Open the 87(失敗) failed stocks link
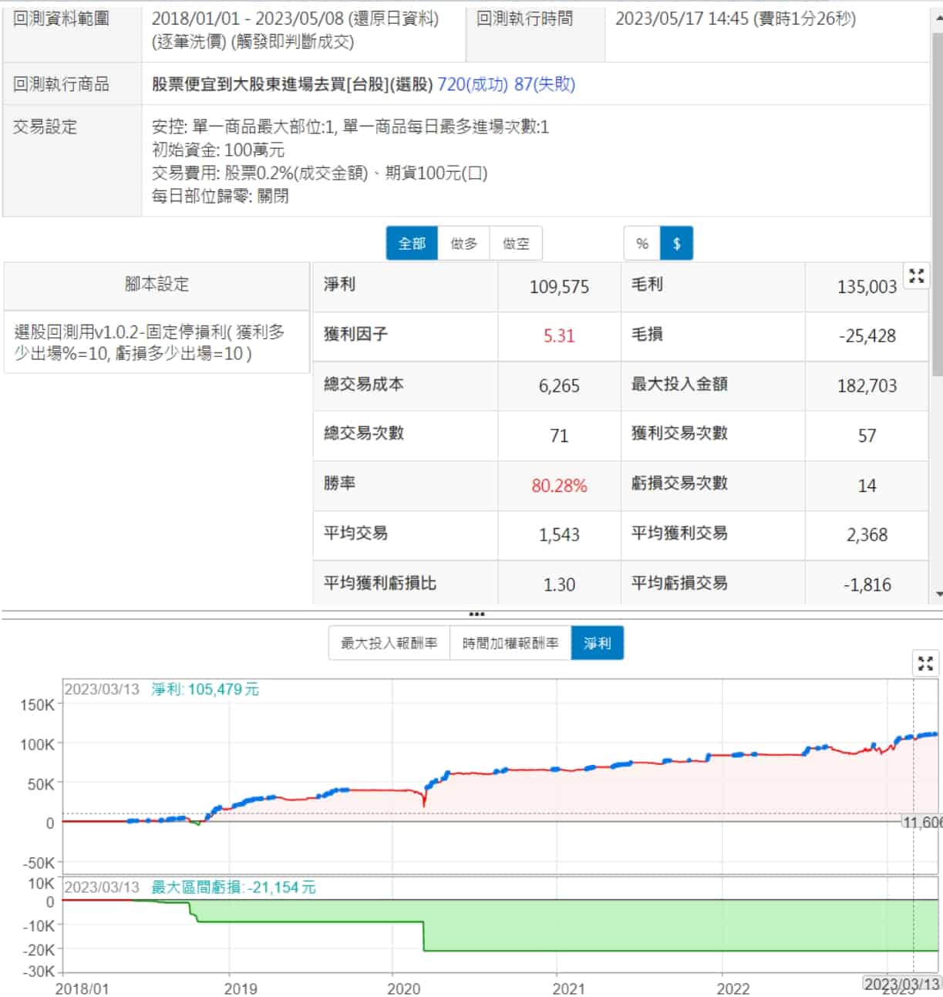This screenshot has height=997, width=943. click(x=544, y=84)
